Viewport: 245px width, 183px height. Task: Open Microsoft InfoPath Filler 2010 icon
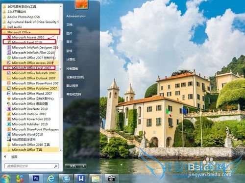pos(9,53)
